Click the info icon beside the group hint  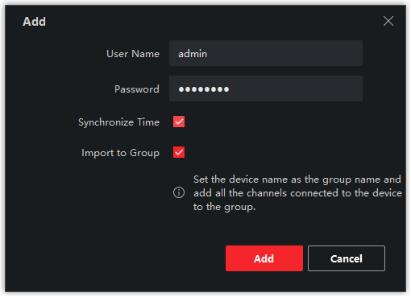coord(179,192)
